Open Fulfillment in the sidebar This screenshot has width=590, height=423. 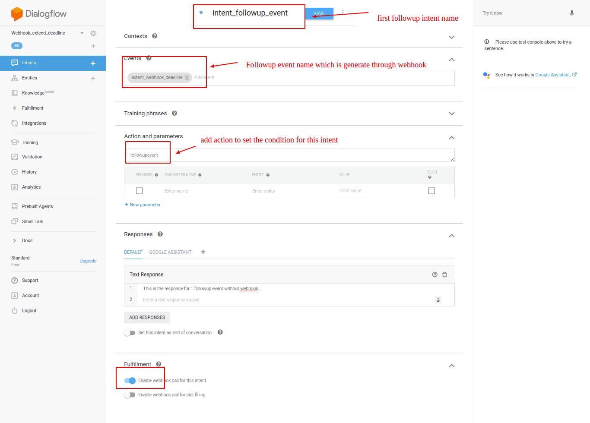point(32,108)
